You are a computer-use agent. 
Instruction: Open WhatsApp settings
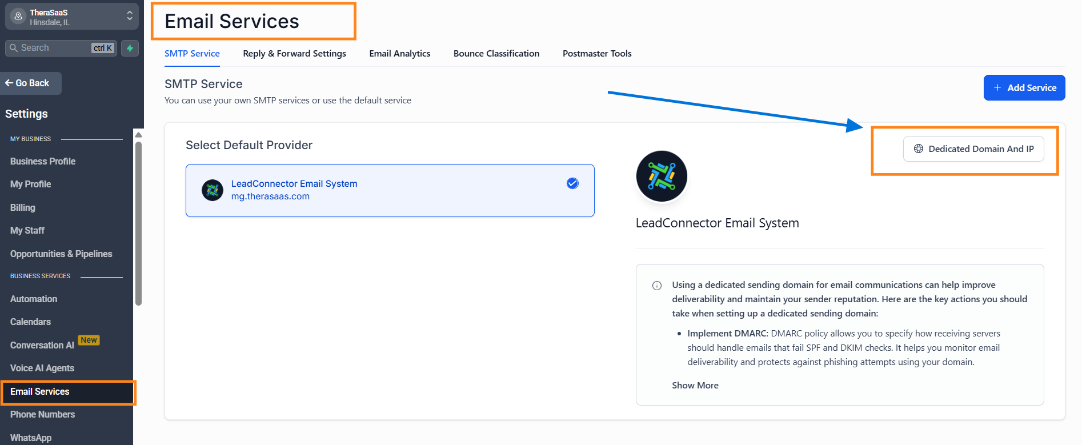(x=31, y=438)
